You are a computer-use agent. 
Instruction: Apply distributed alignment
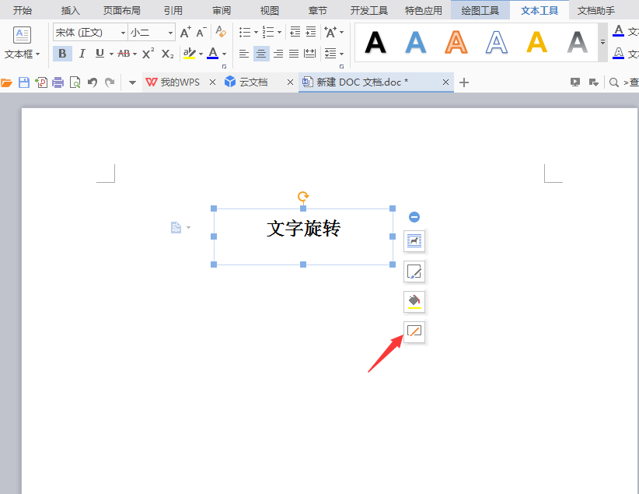[x=310, y=54]
